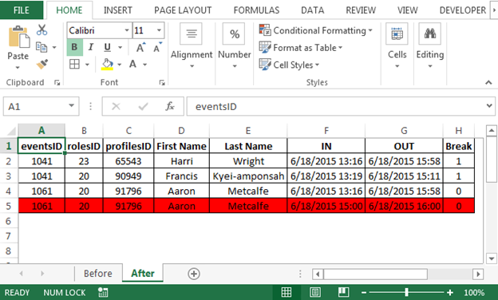Toggle Bold formatting button
Viewport: 498px width, 300px height.
[x=75, y=47]
